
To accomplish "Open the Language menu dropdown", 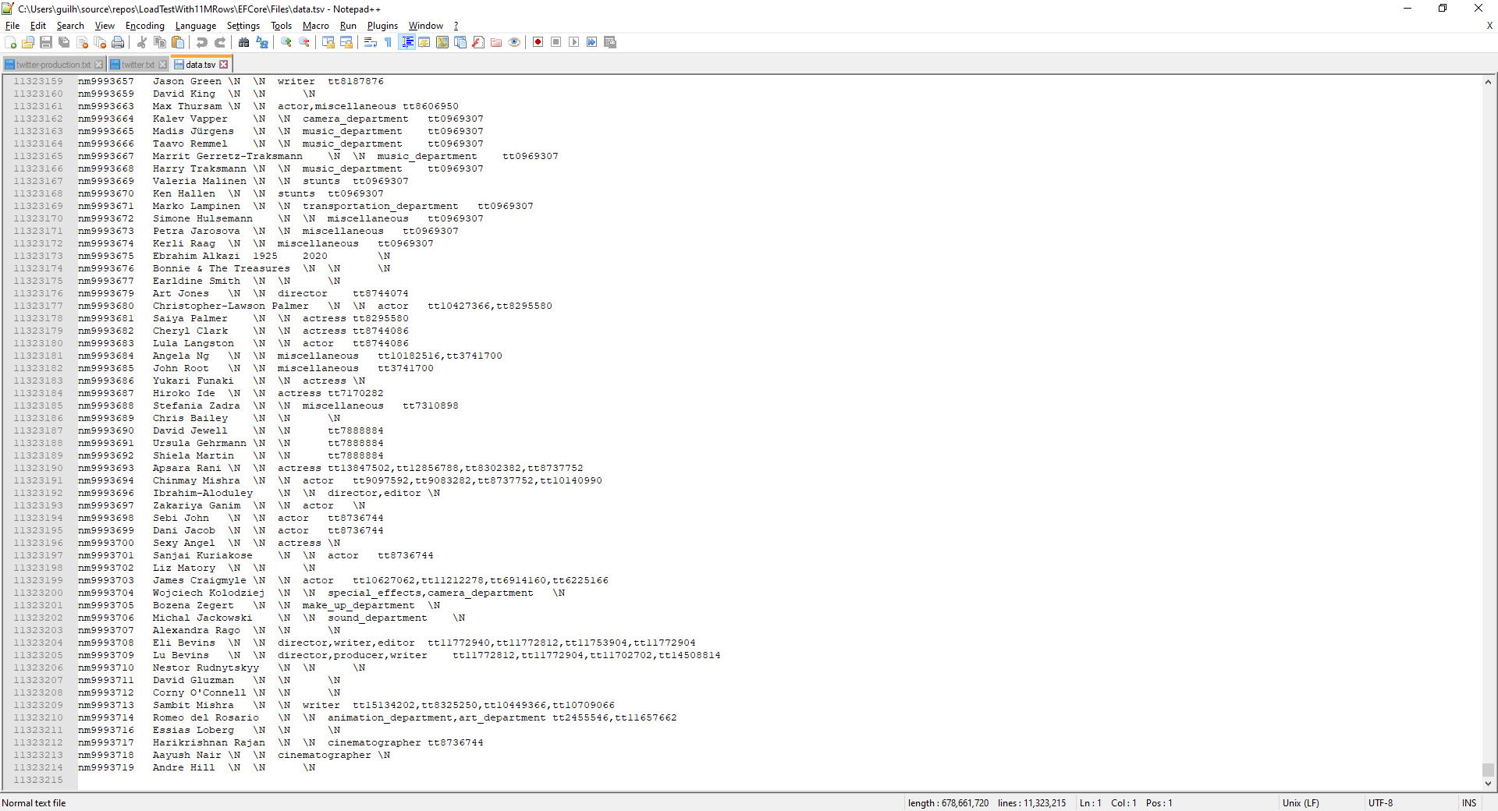I will pyautogui.click(x=196, y=26).
